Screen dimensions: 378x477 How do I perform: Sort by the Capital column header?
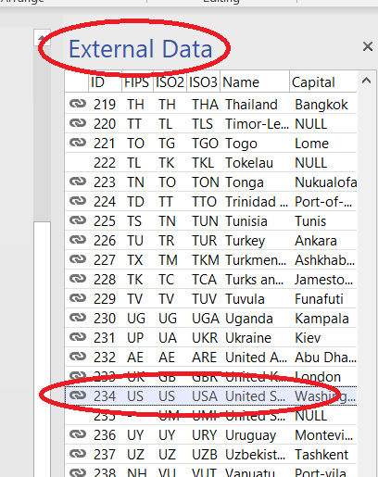point(323,82)
